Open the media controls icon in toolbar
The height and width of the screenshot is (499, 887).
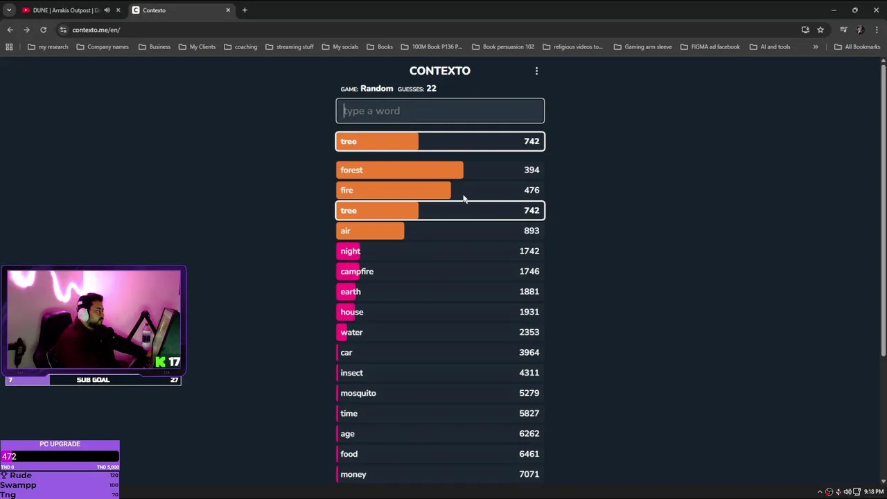pyautogui.click(x=843, y=30)
